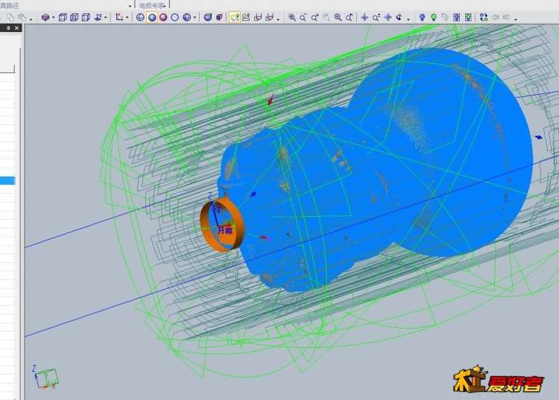The width and height of the screenshot is (559, 400).
Task: Click the zoom in plus magnifier icon
Action: pos(315,17)
